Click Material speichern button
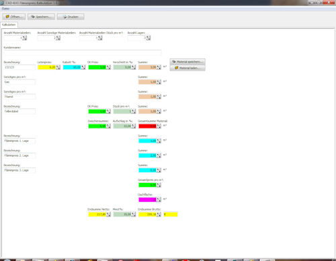The image size is (336, 261). point(187,62)
